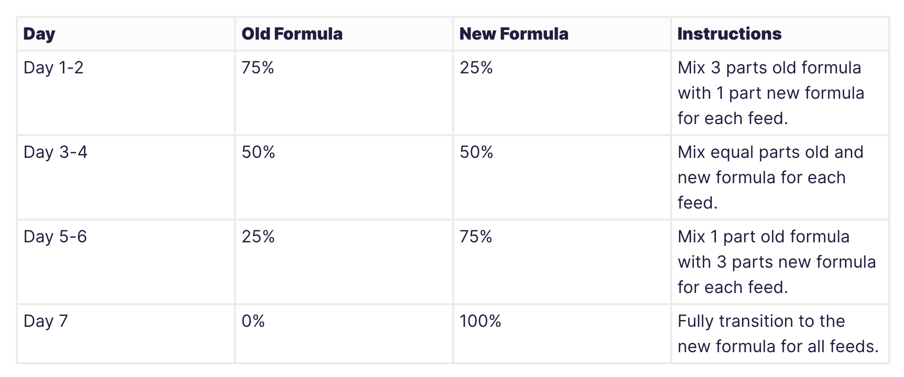Select the Day 3-4 cell
Screen dimensions: 904x377
55,152
